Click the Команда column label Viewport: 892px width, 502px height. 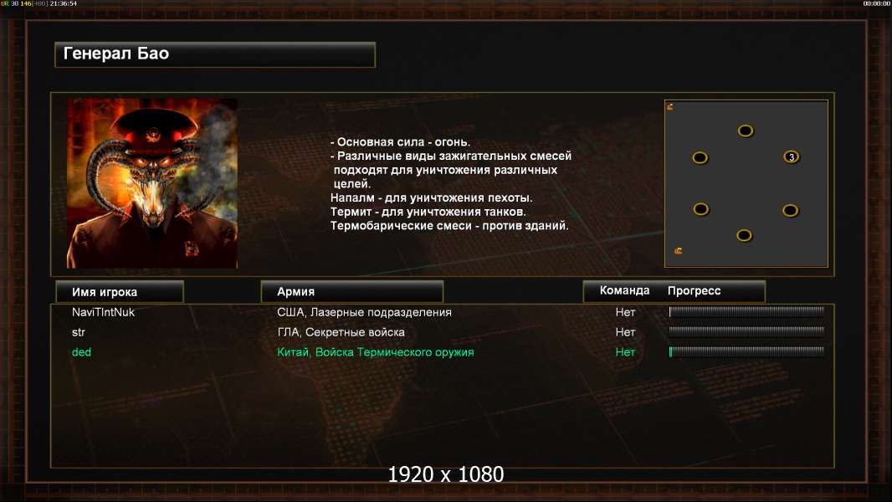624,290
